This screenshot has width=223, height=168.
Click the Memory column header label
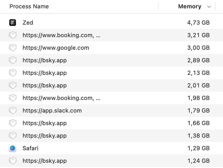189,7
